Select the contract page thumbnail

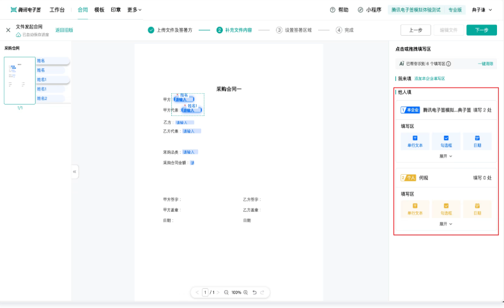20,80
